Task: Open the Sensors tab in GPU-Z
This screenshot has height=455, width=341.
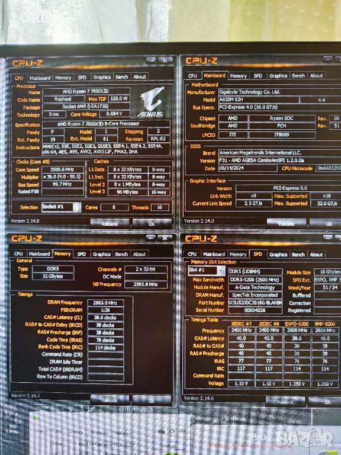Action: click(75, 432)
